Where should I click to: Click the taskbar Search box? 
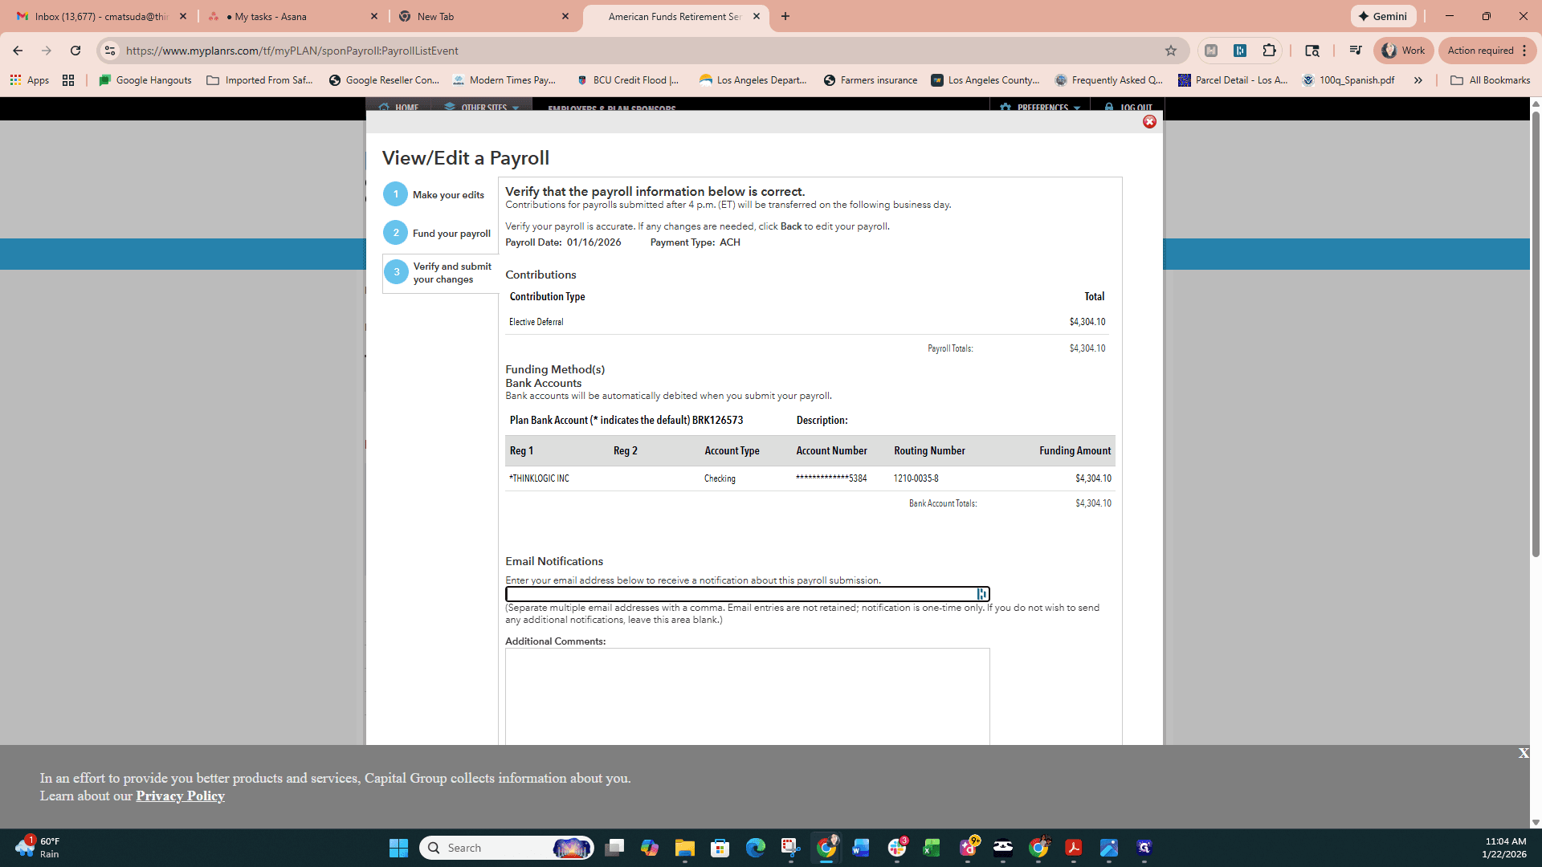[506, 848]
